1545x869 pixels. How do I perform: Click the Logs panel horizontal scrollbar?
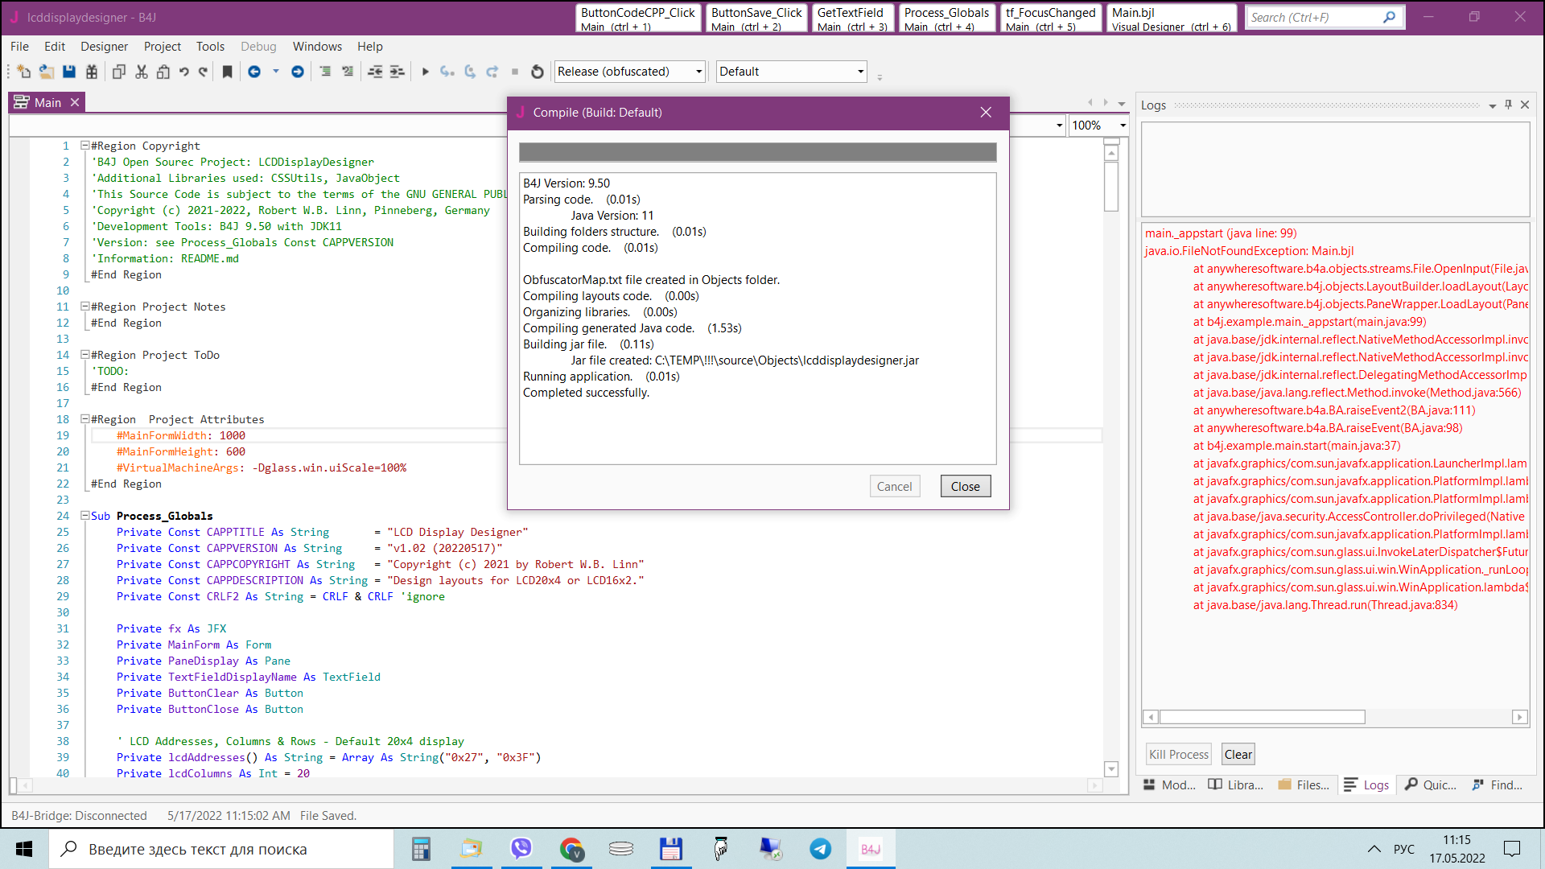tap(1262, 717)
